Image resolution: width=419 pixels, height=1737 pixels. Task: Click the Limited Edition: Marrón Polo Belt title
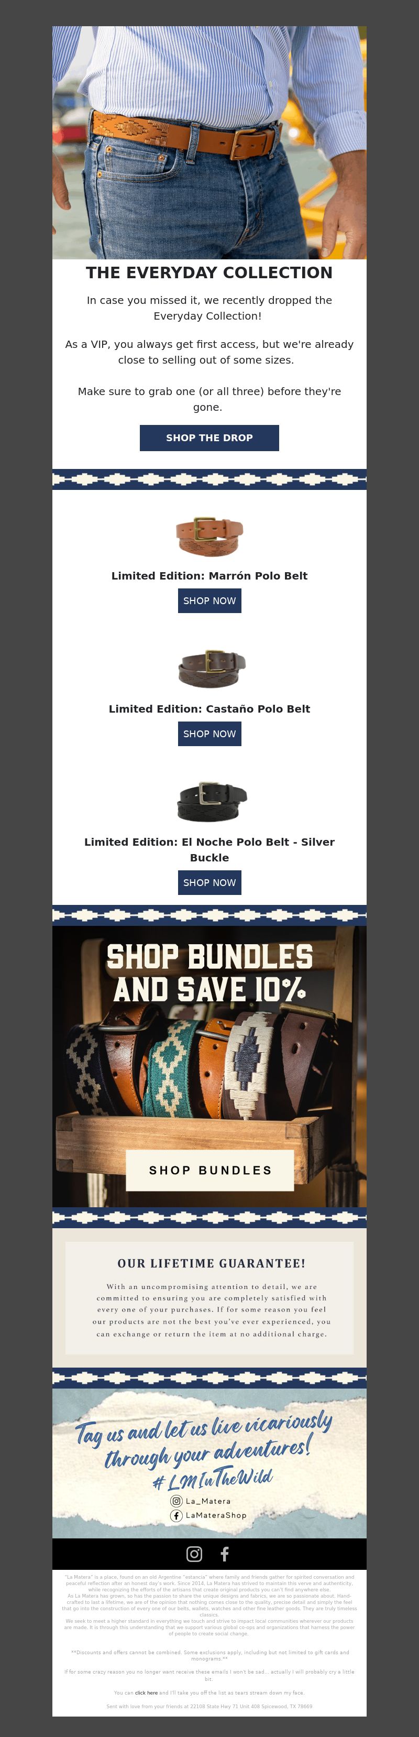point(210,575)
